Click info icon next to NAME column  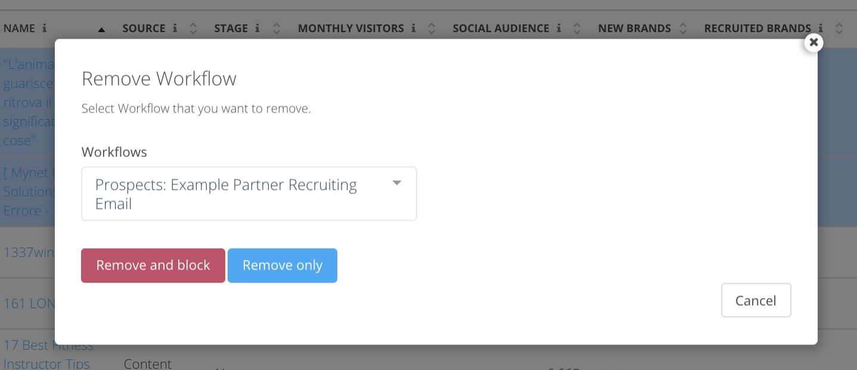45,28
